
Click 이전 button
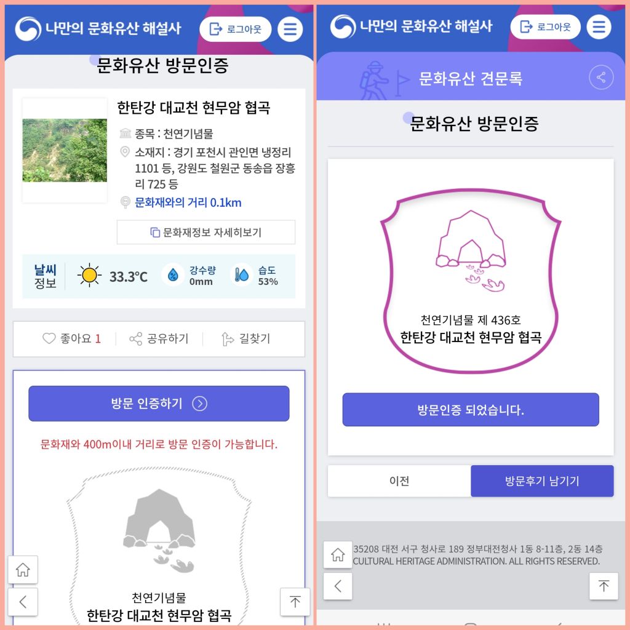click(399, 481)
